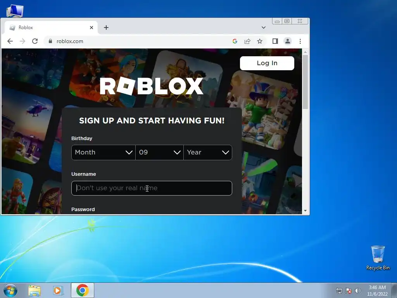Click the padlock site info icon
Viewport: 397px width, 298px height.
click(50, 41)
